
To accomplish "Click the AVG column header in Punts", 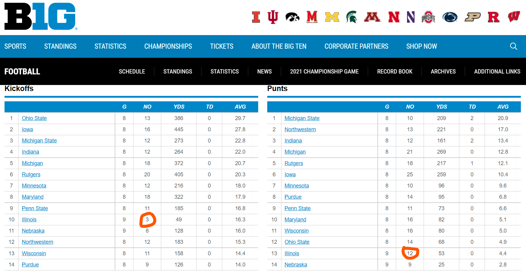I will 503,107.
